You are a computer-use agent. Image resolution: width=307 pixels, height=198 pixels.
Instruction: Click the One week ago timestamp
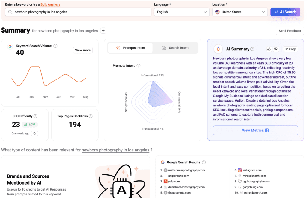[20, 133]
